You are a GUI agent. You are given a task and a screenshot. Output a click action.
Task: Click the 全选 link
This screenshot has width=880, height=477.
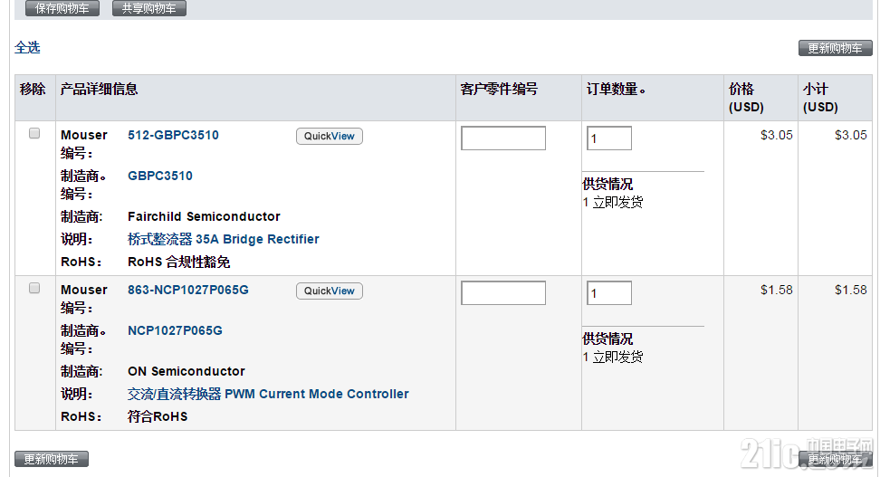[27, 47]
